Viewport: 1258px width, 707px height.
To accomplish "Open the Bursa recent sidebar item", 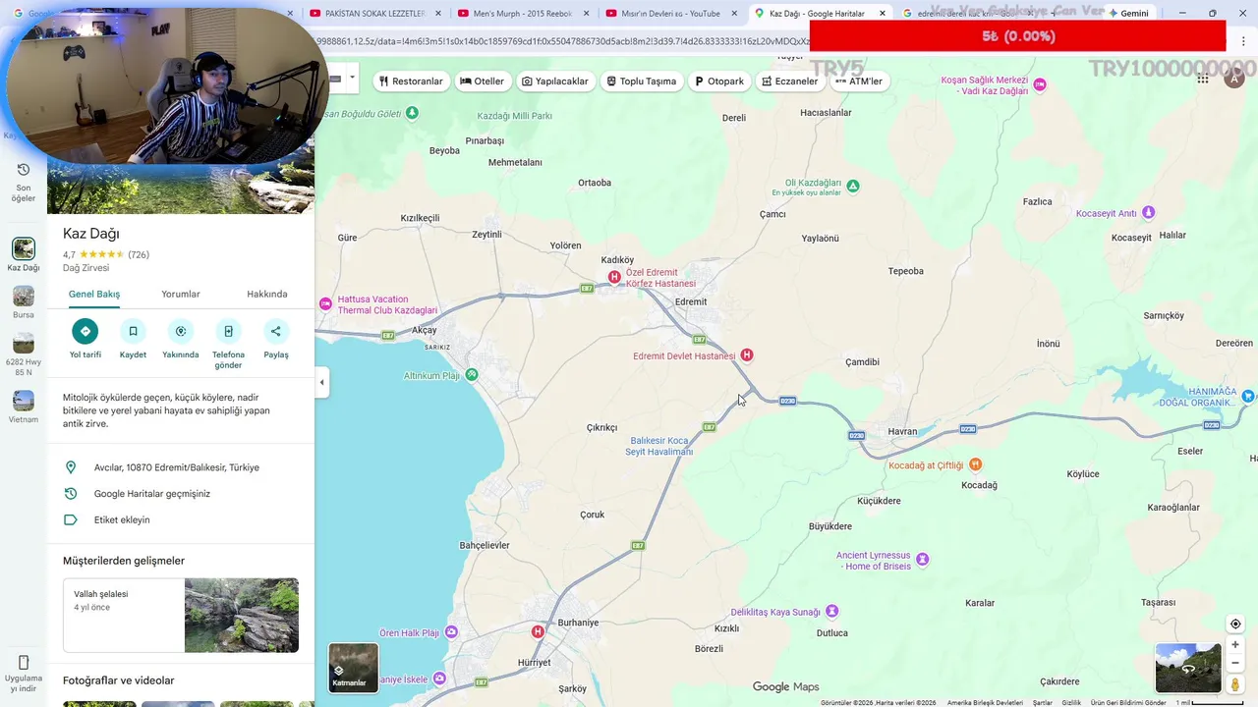I will [24, 296].
